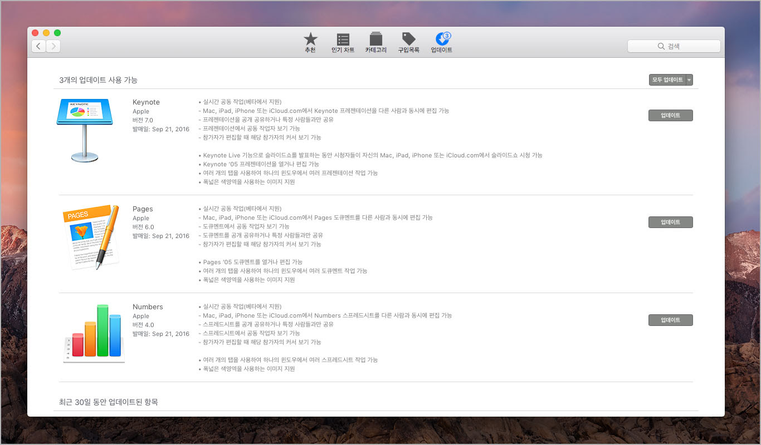Viewport: 761px width, 445px height.
Task: Click the 모두 업데이트 (Update All) button
Action: (667, 80)
